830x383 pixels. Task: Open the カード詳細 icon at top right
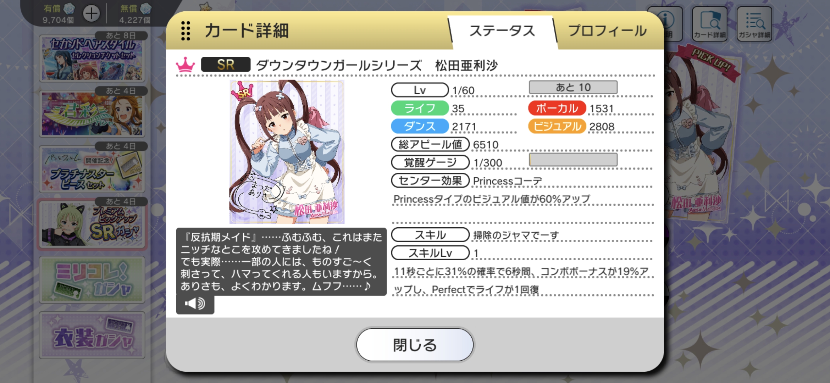[x=709, y=23]
